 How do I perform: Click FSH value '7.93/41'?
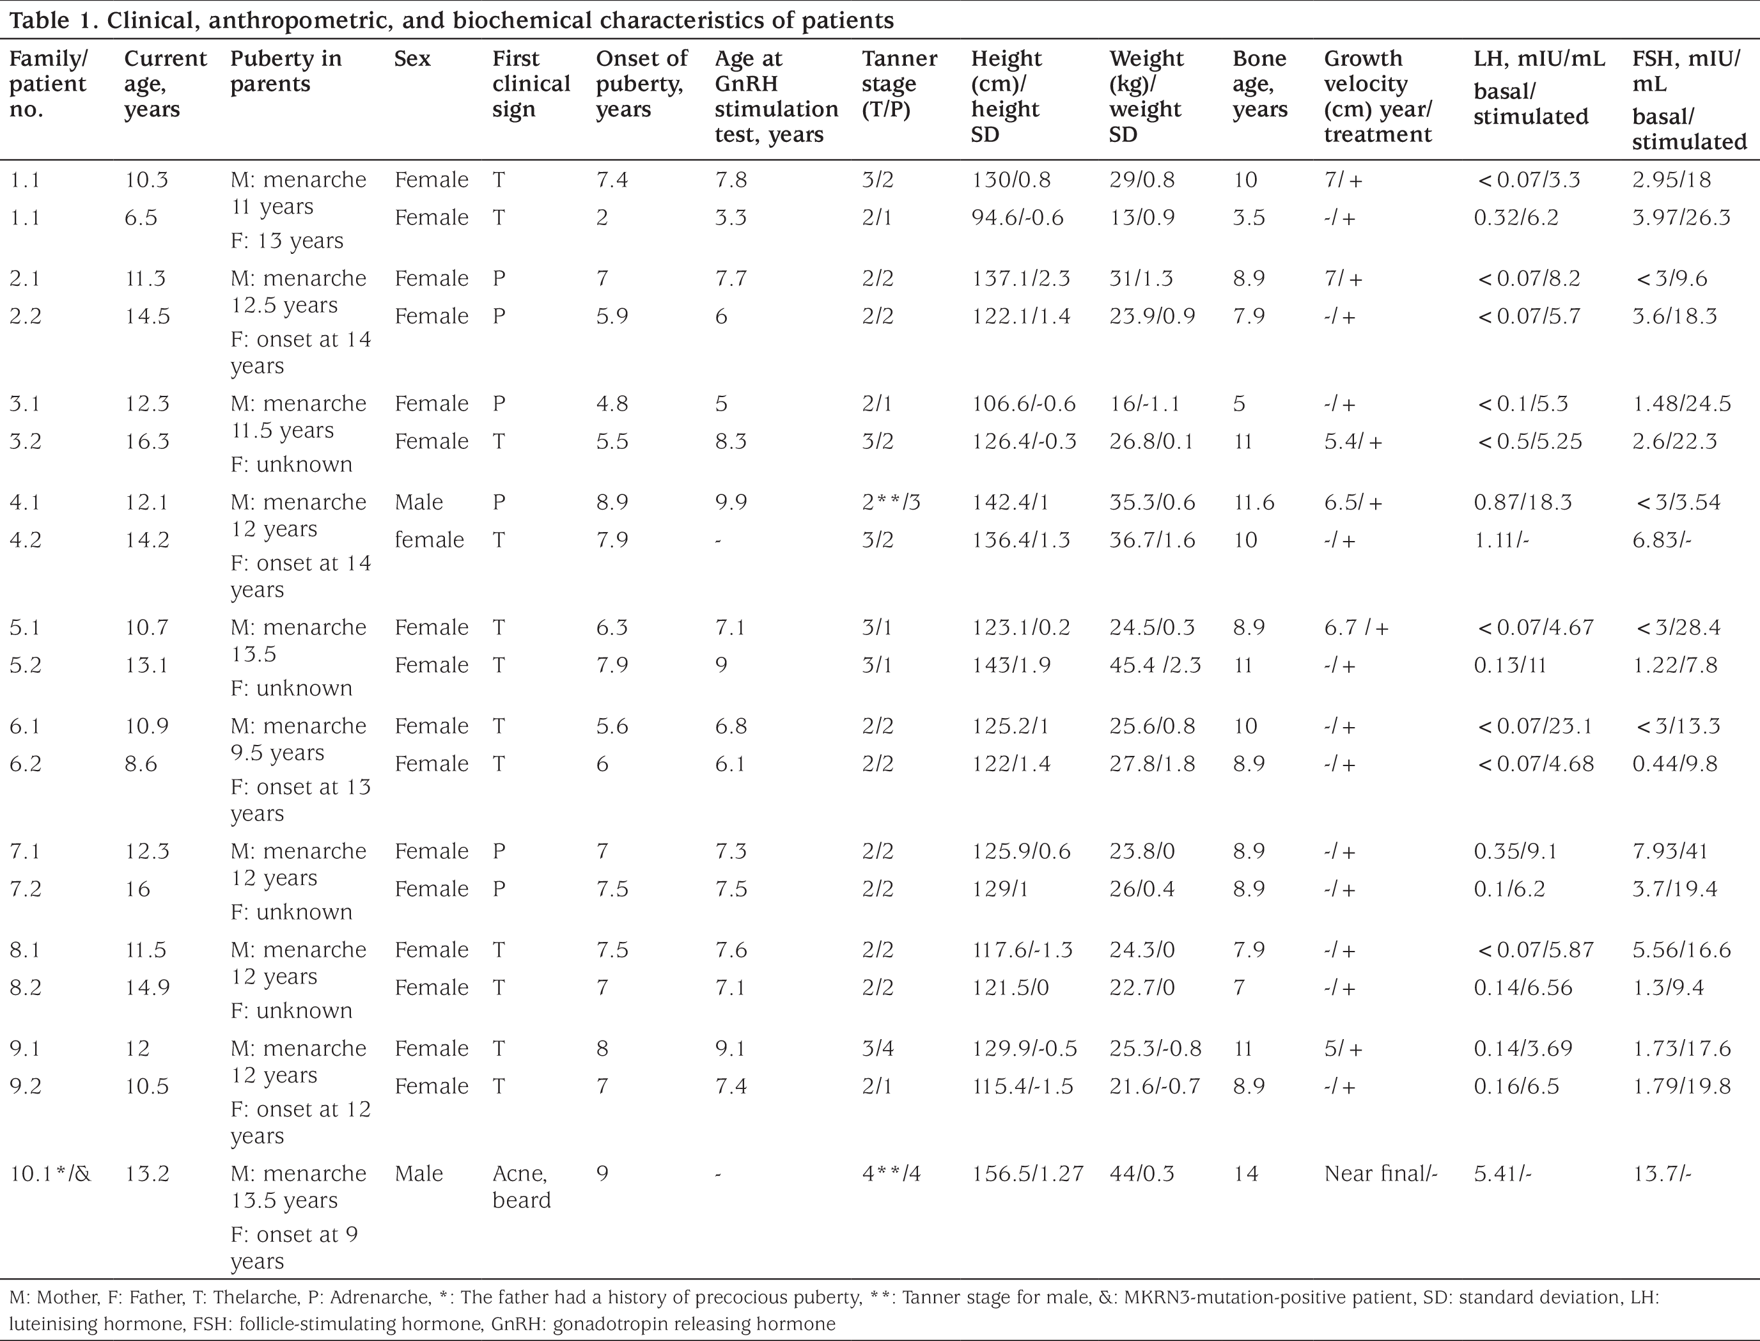tap(1670, 852)
